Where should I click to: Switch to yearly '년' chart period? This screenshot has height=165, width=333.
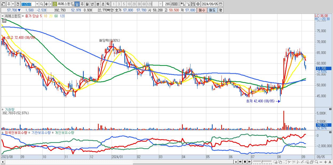click(92, 4)
